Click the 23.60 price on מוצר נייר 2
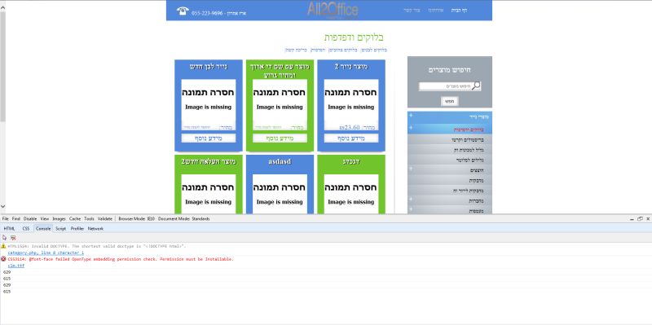The width and height of the screenshot is (652, 325). pos(350,127)
